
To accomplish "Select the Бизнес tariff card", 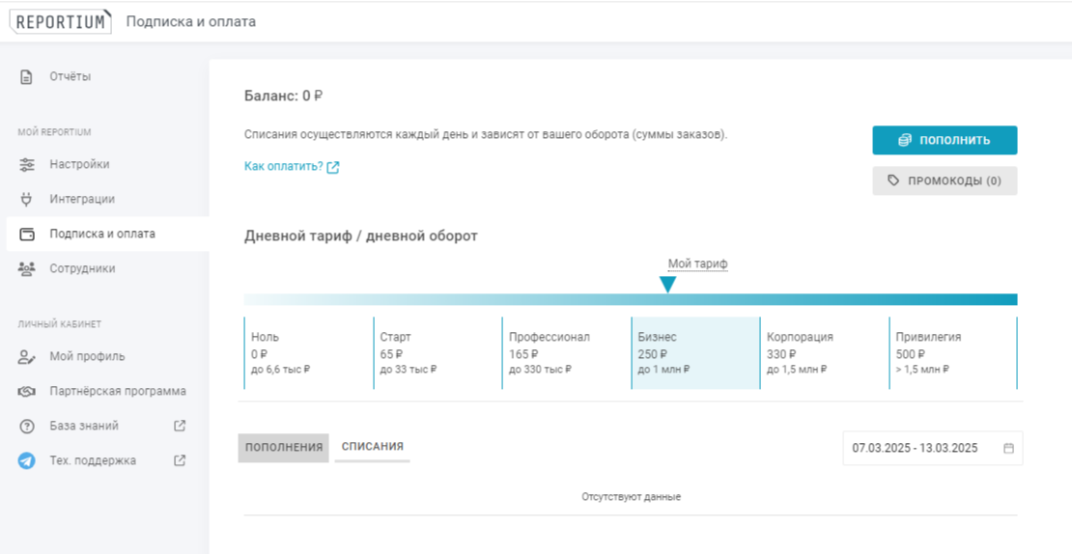I will coord(695,353).
